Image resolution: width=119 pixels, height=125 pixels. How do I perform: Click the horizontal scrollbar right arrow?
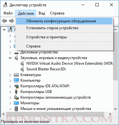point(110,114)
